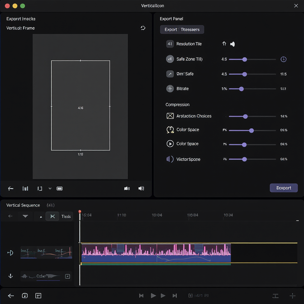The height and width of the screenshot is (304, 304).
Task: Click the text-height icon in the bottom bar
Action: (275, 296)
